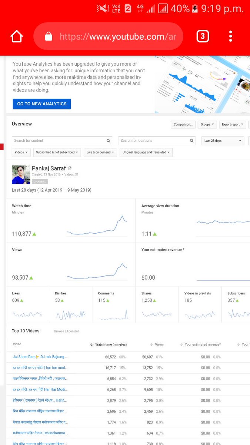Image resolution: width=250 pixels, height=445 pixels.
Task: Open the Groups dropdown
Action: 207,125
